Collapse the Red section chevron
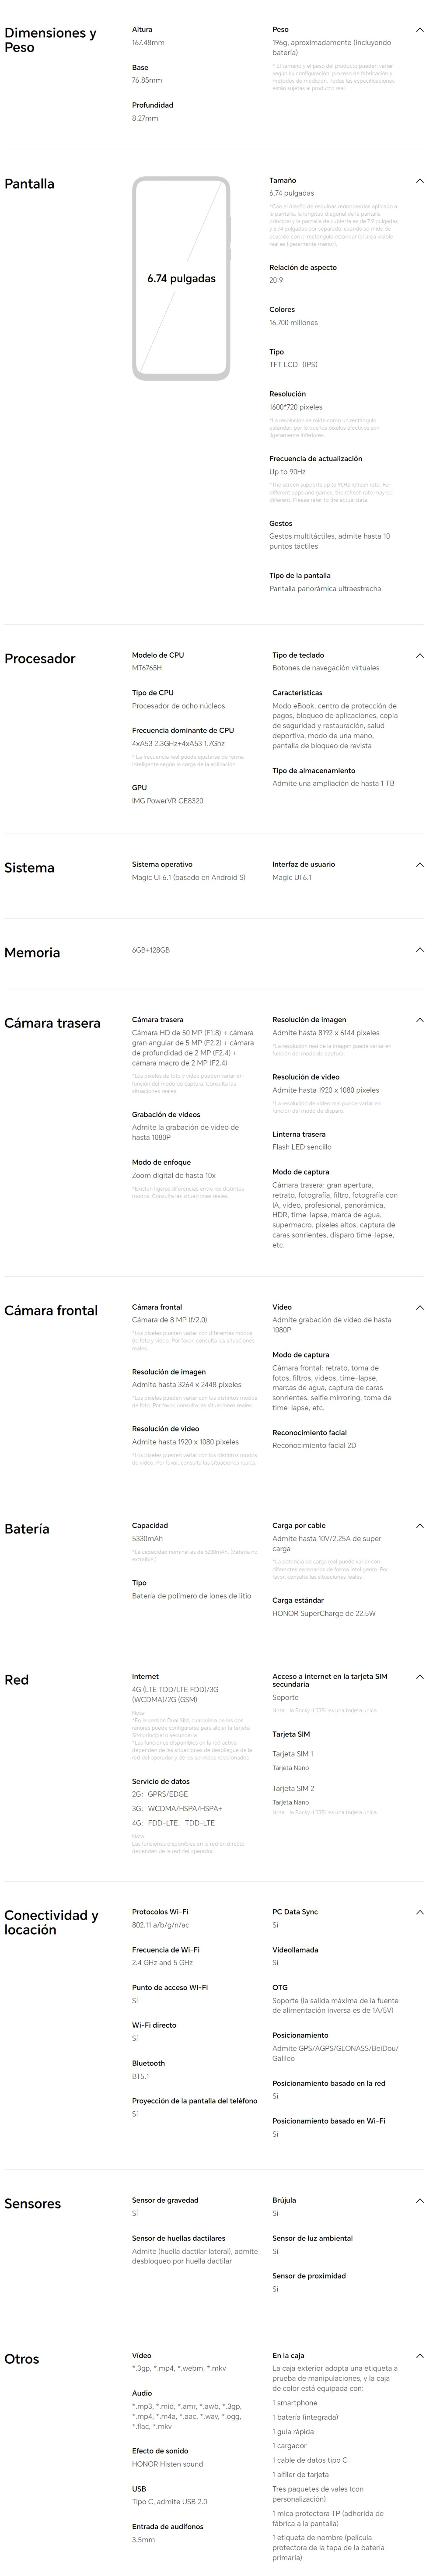433x2576 pixels. pyautogui.click(x=420, y=1677)
